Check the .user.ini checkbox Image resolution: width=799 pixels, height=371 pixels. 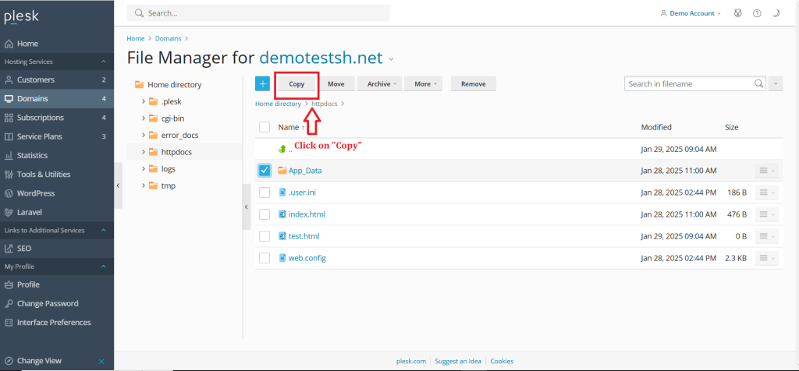point(265,193)
